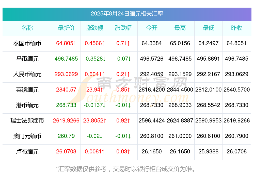Click change amount -0.0137↓
The height and width of the screenshot is (177, 254).
coord(95,105)
